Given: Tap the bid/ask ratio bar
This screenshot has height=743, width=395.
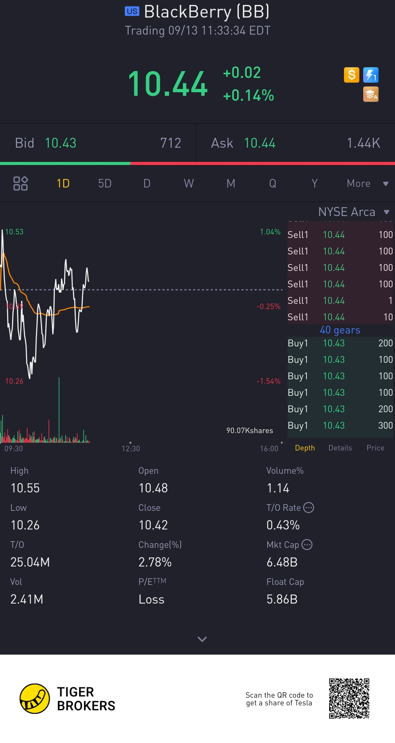Looking at the screenshot, I should pyautogui.click(x=198, y=164).
